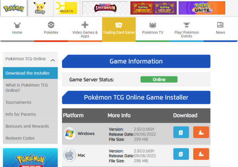The width and height of the screenshot is (238, 167).
Task: Click the cards icon above Trading Card Game
Action: coord(119,25)
